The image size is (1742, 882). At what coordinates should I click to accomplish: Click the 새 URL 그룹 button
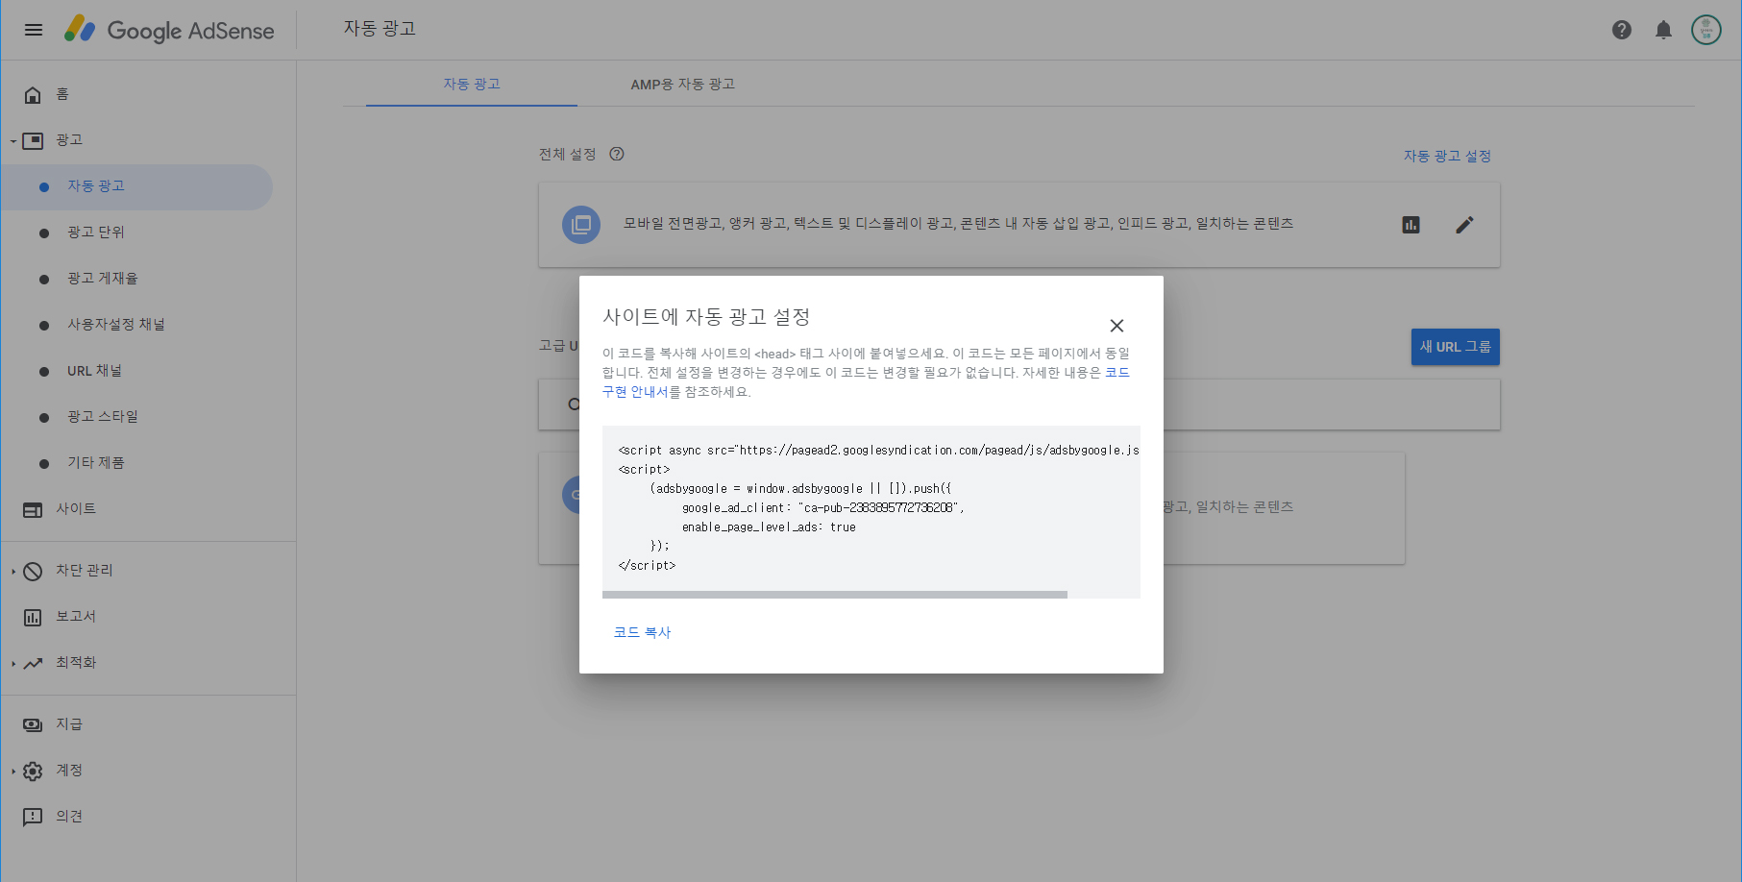[1456, 347]
